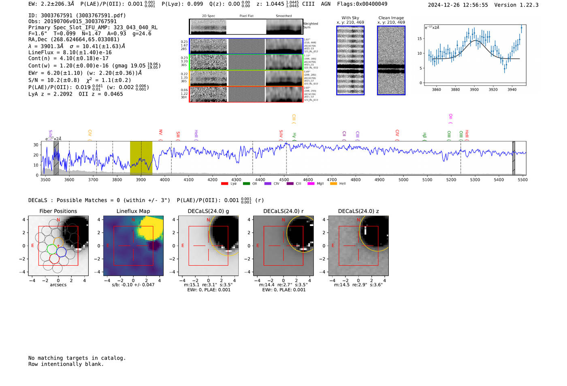Click the EWr = 6.20 line
This screenshot has height=386, width=567.
(x=85, y=73)
